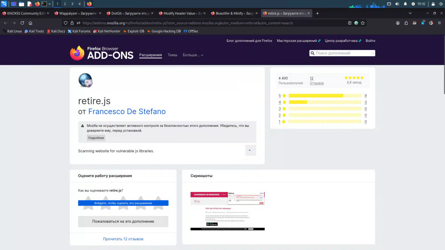Switch to the KNOXSS Community Edition tab
Screen dimensions: 445x250
click(x=26, y=13)
